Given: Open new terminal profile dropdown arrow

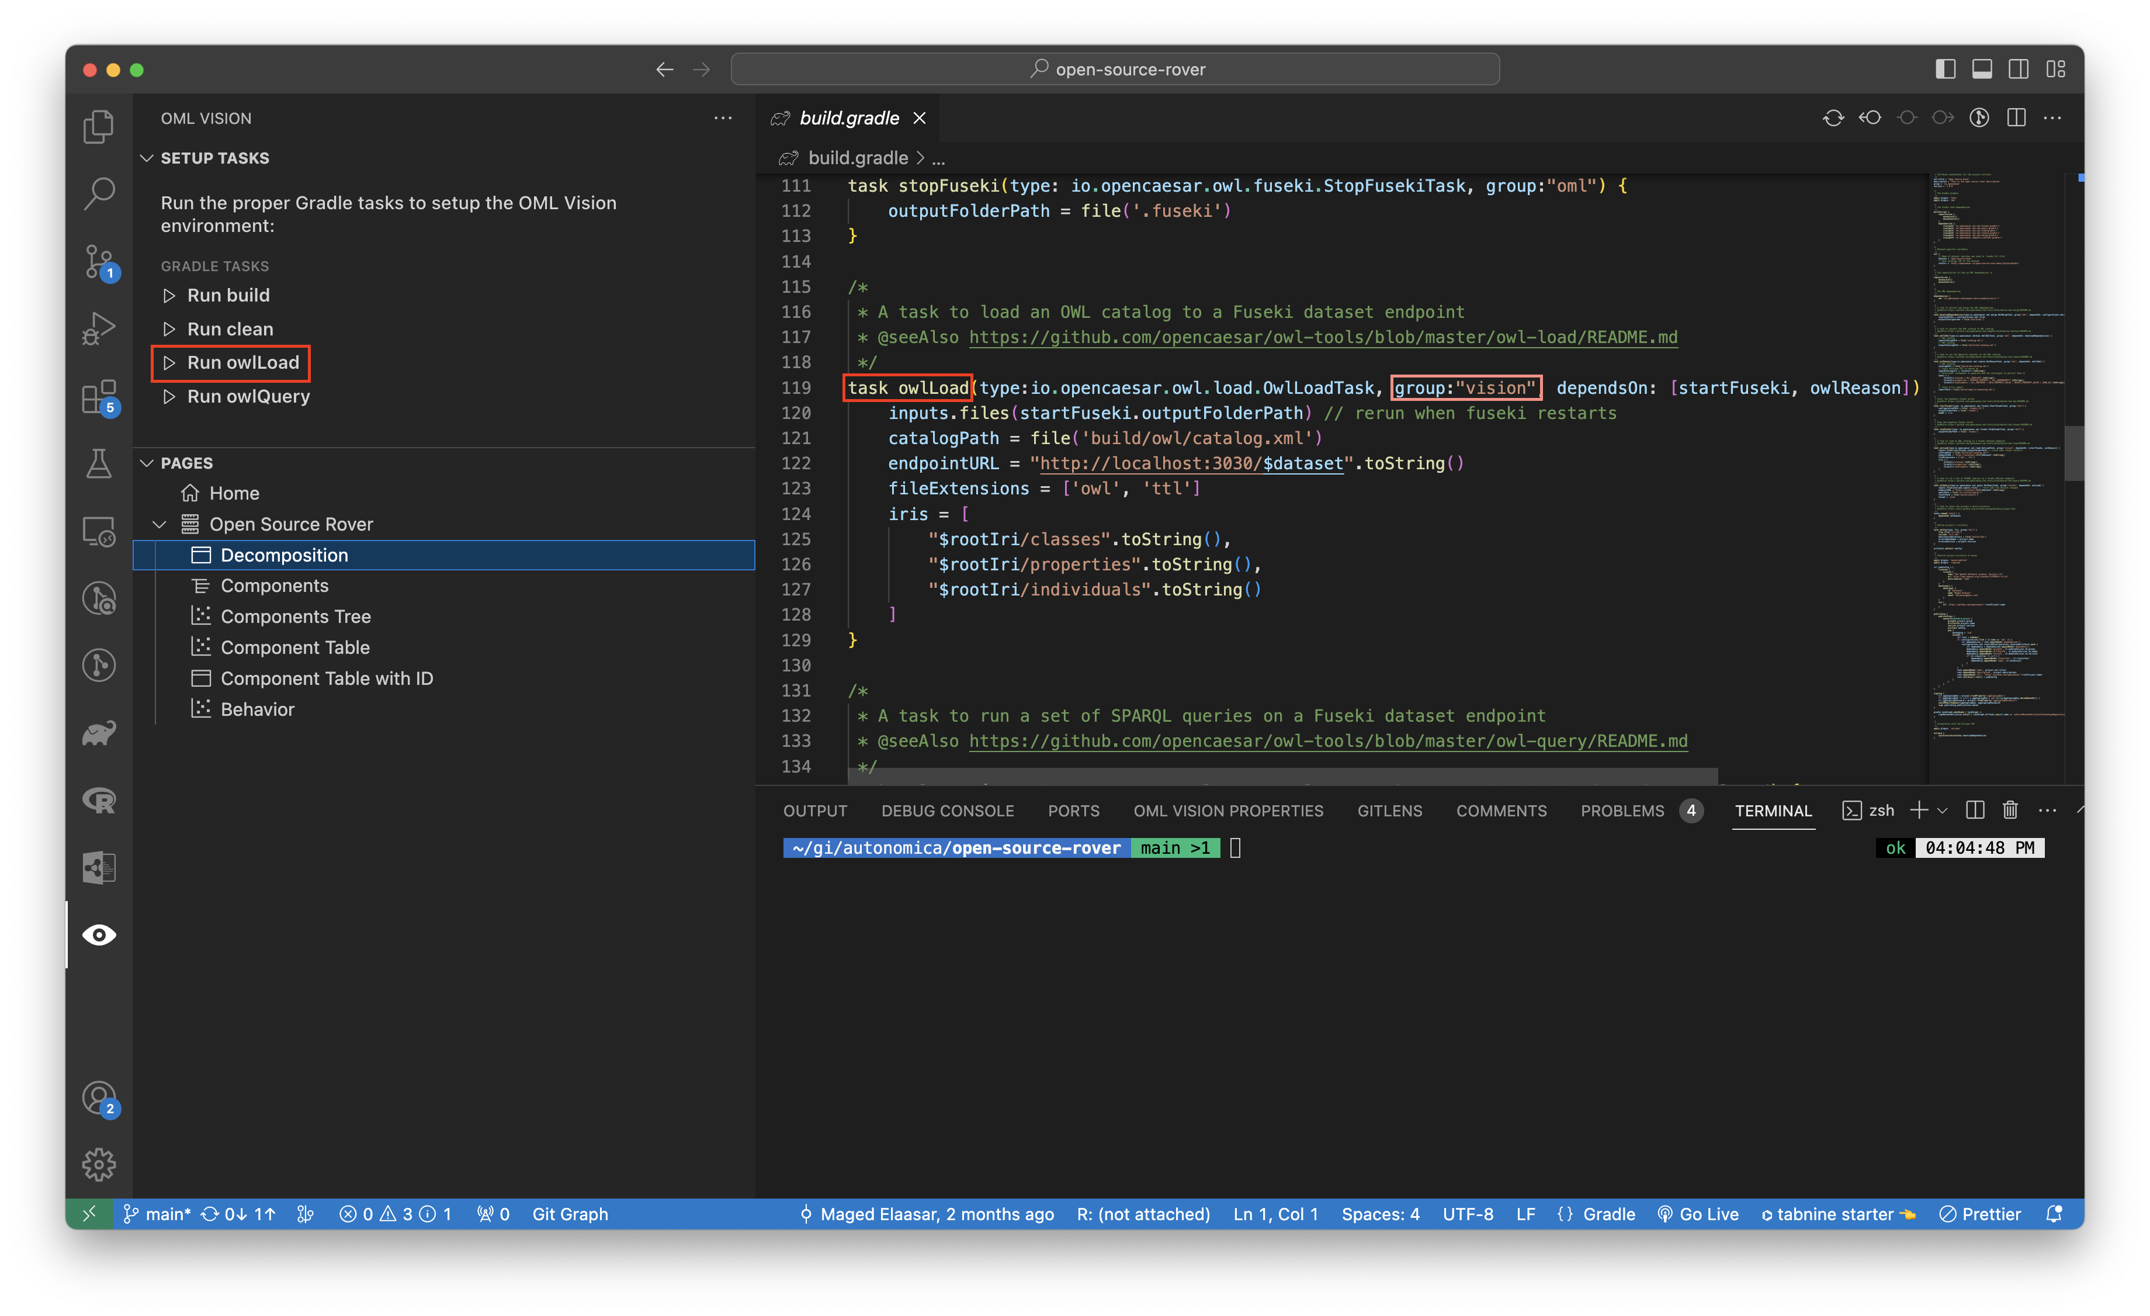Looking at the screenshot, I should (x=1943, y=811).
